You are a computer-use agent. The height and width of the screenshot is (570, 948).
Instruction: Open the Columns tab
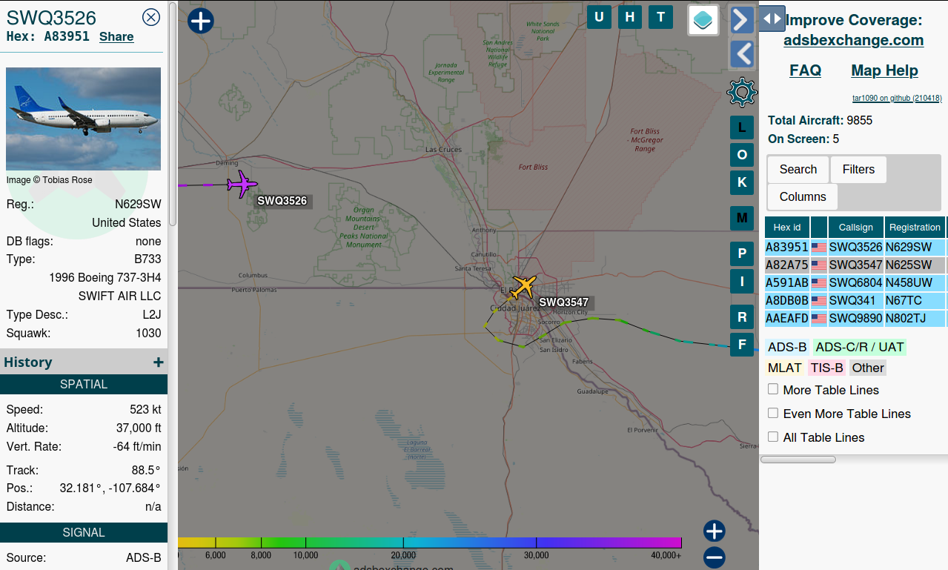click(803, 197)
